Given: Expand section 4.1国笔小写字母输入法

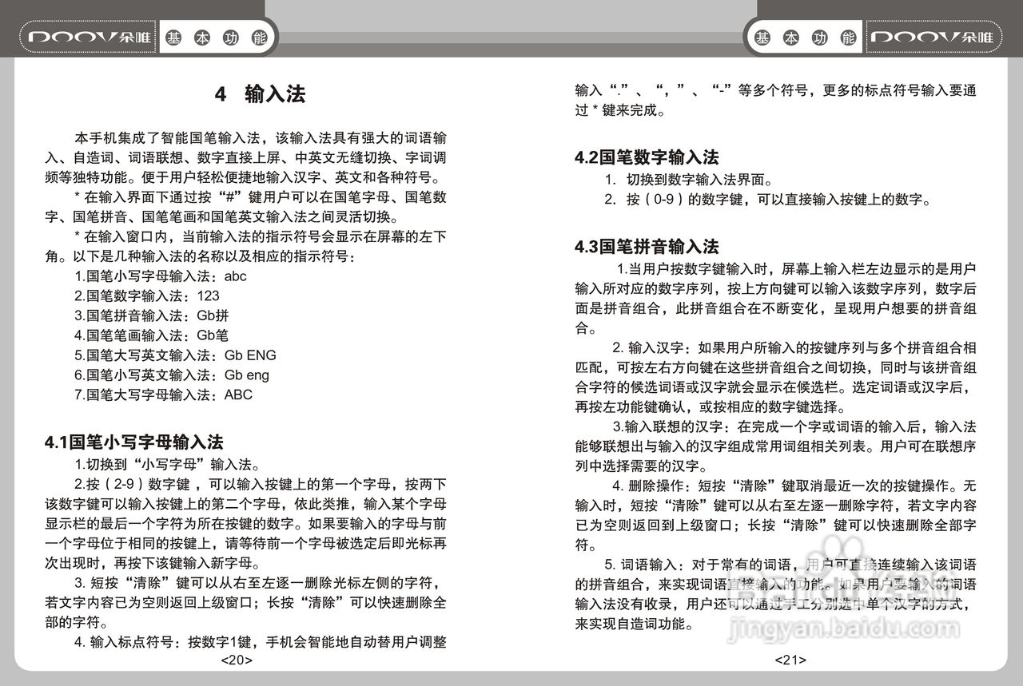Looking at the screenshot, I should pos(134,441).
